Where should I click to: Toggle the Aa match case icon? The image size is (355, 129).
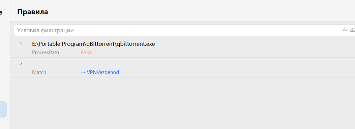click(x=346, y=30)
